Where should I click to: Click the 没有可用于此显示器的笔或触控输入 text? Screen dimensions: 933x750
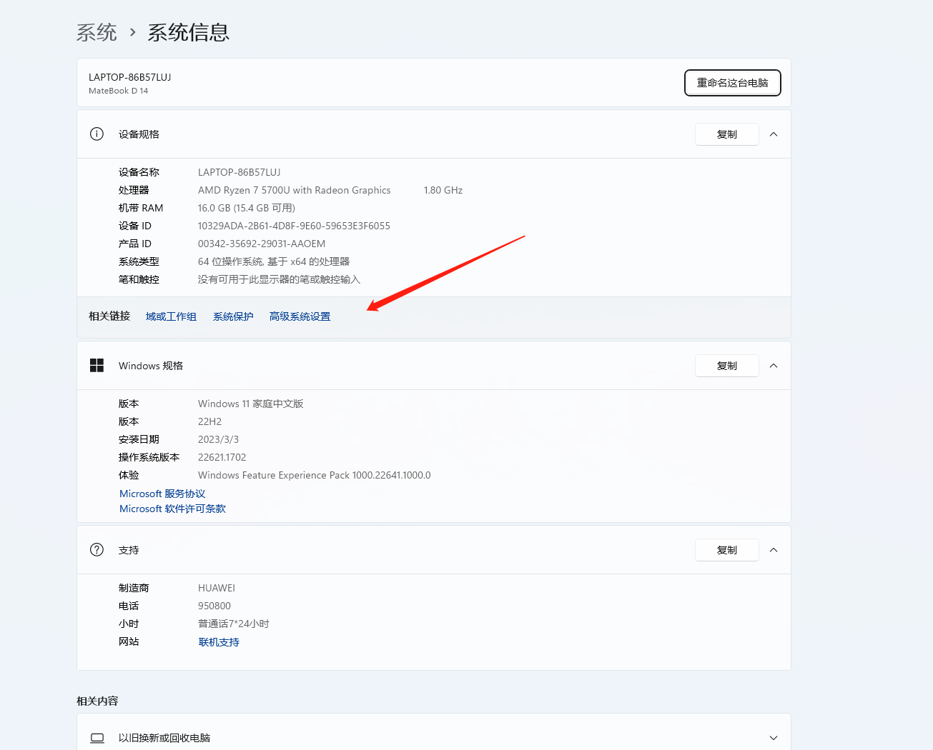[x=280, y=279]
